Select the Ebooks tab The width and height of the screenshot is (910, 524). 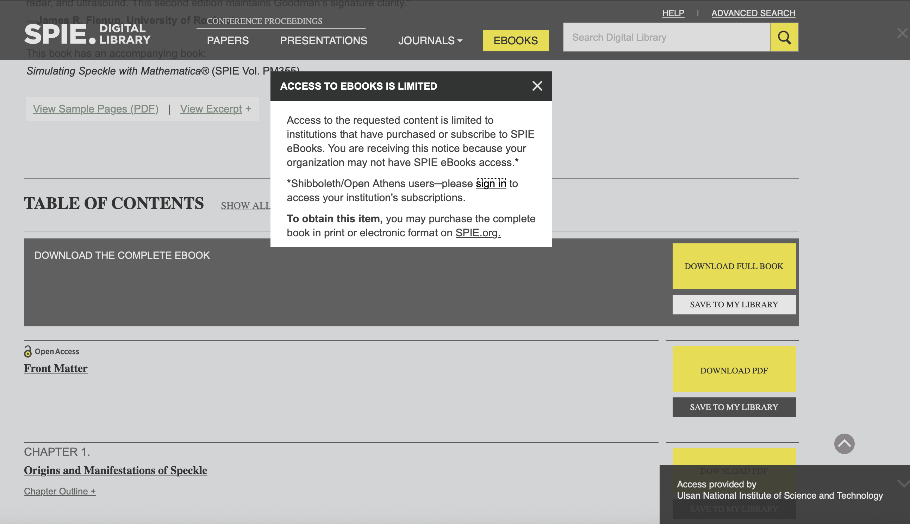click(x=516, y=41)
